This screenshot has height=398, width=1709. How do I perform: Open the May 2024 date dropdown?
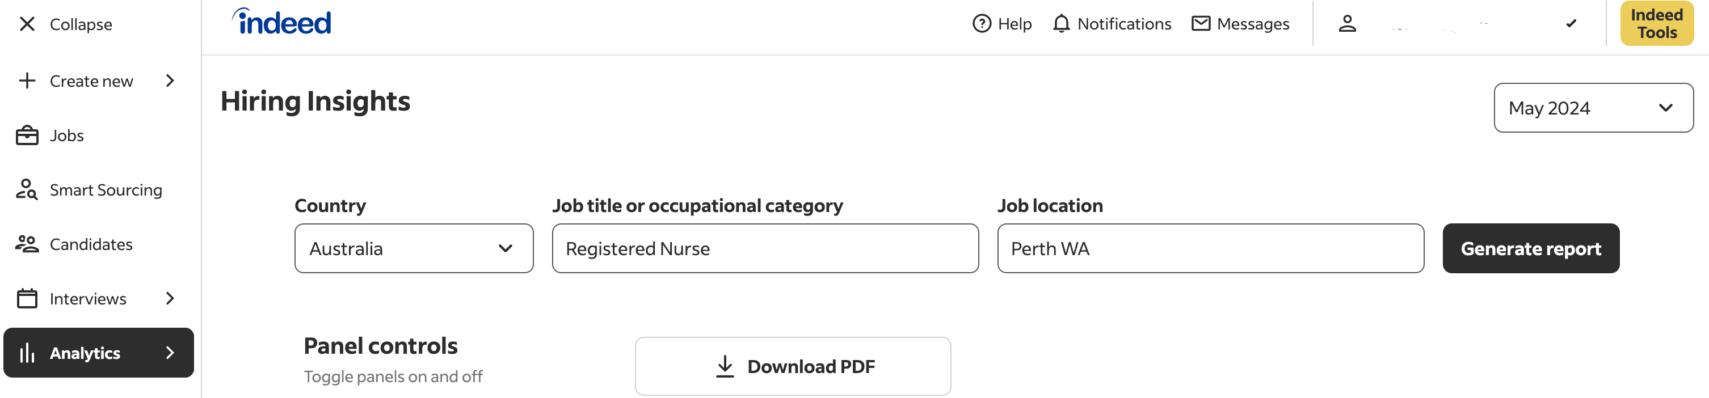pyautogui.click(x=1593, y=108)
